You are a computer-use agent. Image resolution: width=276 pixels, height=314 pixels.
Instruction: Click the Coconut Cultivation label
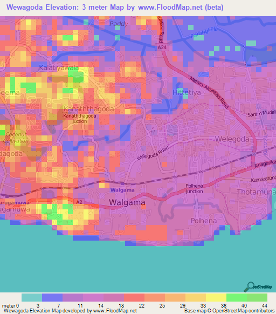point(16,138)
